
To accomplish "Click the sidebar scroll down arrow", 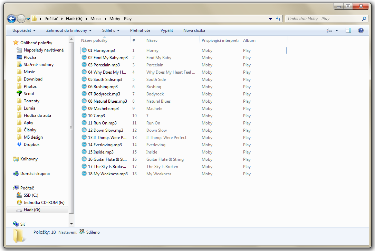I will coord(71,224).
